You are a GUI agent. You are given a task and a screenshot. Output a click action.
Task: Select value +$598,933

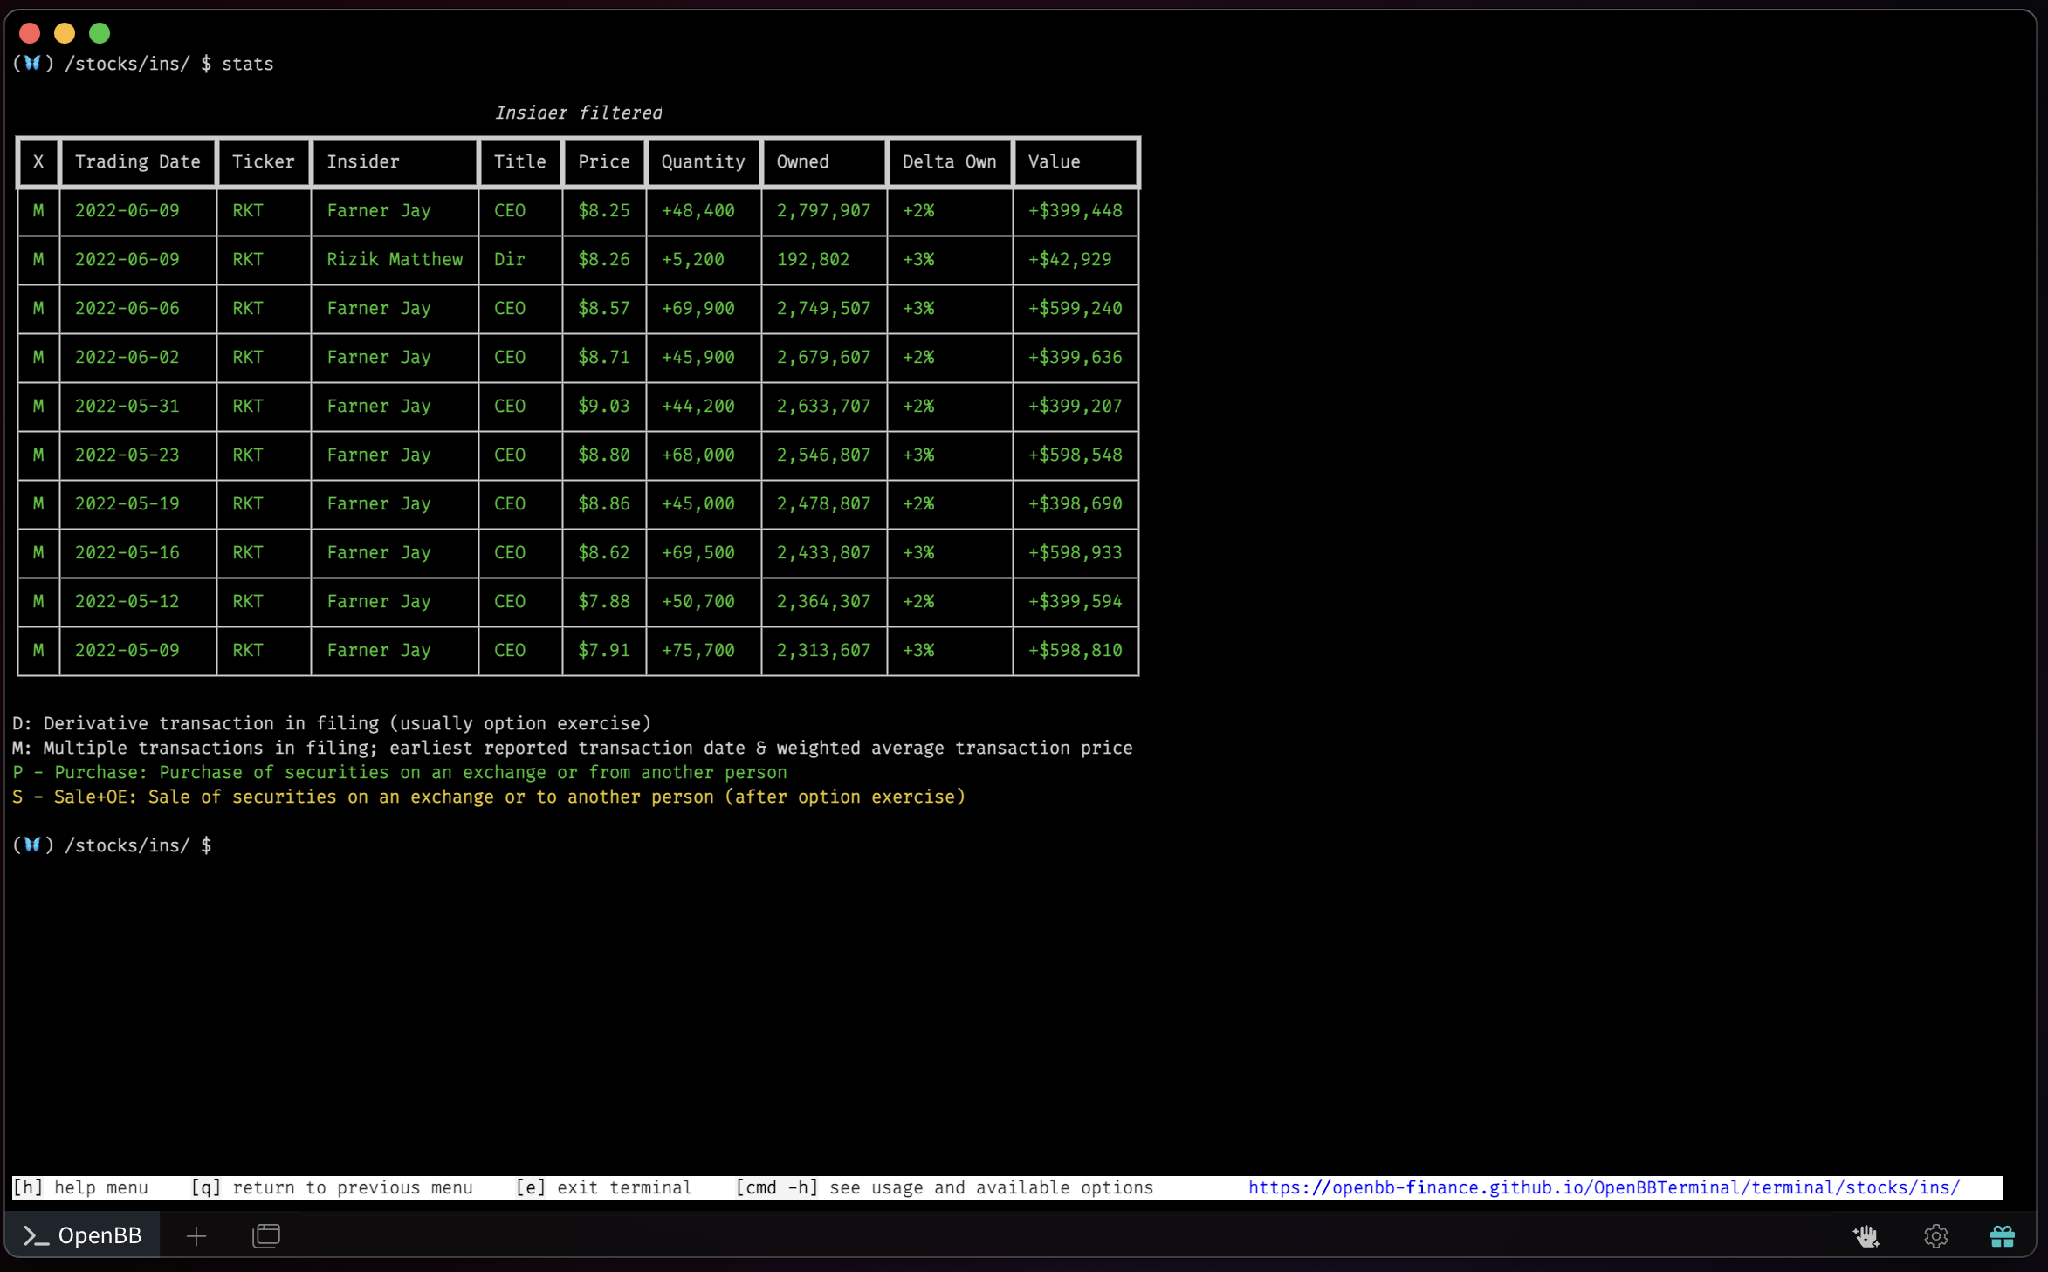1075,552
